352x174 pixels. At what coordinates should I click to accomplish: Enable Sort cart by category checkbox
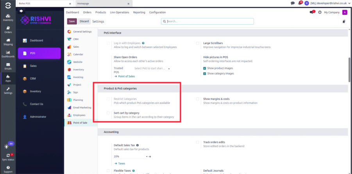pyautogui.click(x=108, y=113)
